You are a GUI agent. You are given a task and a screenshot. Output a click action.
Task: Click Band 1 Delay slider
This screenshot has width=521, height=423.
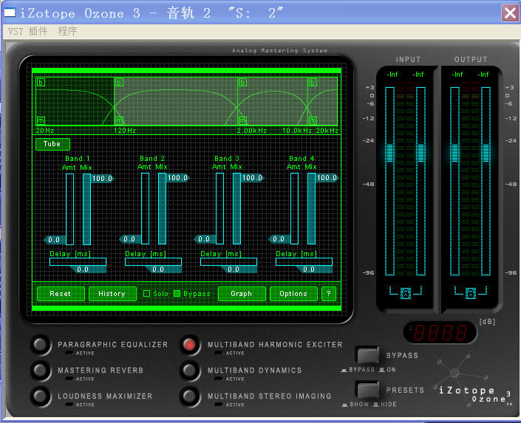coord(78,261)
